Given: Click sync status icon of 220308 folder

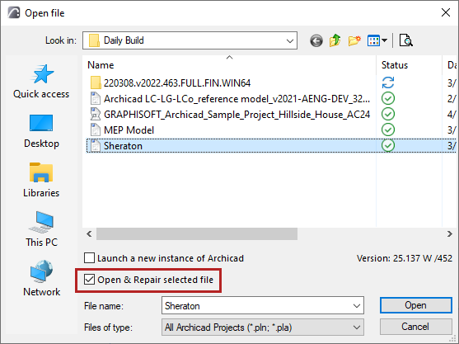Looking at the screenshot, I should [388, 82].
